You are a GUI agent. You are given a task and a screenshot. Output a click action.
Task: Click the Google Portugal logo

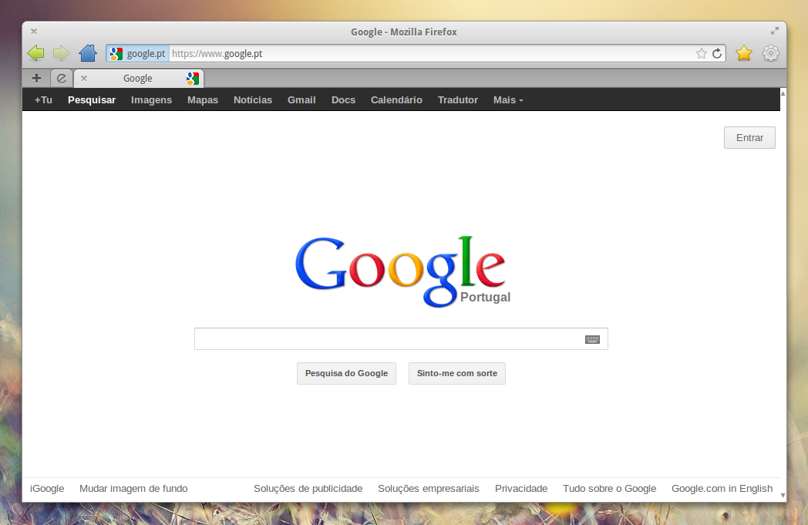pos(402,271)
